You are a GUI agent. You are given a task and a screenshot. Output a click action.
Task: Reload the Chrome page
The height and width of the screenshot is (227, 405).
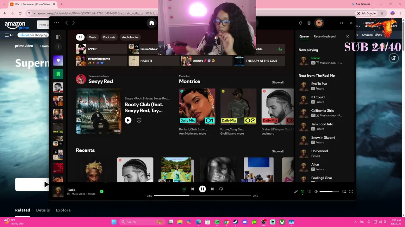[x=20, y=13]
